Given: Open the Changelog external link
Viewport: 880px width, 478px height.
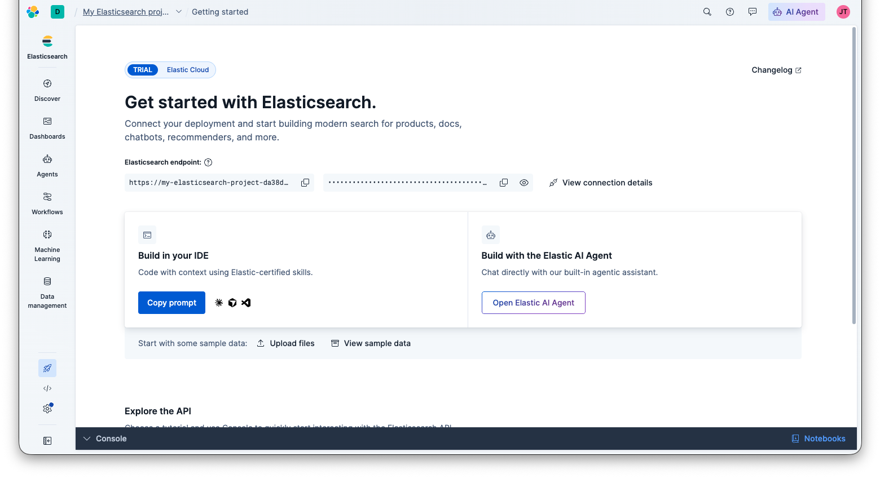Looking at the screenshot, I should click(x=776, y=70).
